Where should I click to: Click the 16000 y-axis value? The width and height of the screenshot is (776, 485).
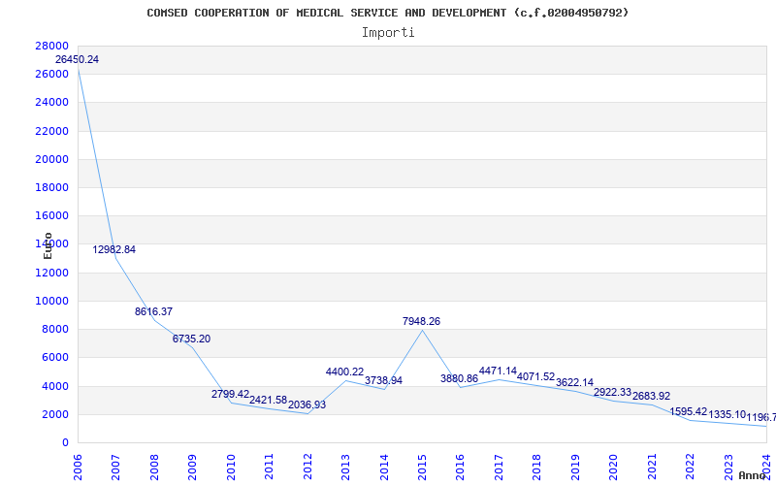coord(51,215)
